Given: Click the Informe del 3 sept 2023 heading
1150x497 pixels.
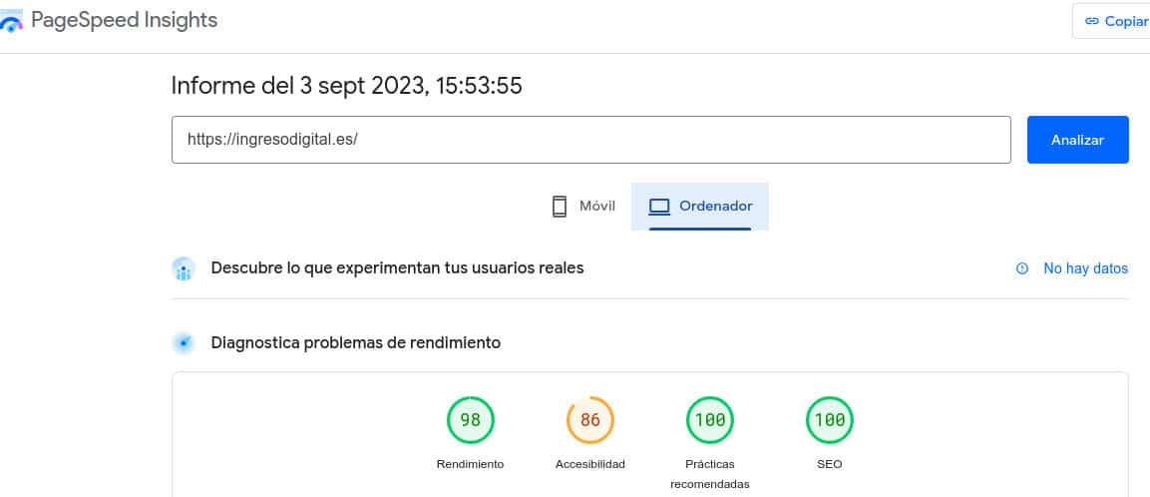Looking at the screenshot, I should coord(346,86).
